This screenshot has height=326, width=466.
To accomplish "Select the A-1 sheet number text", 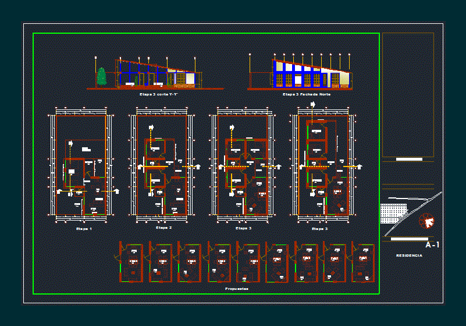I will (x=432, y=245).
